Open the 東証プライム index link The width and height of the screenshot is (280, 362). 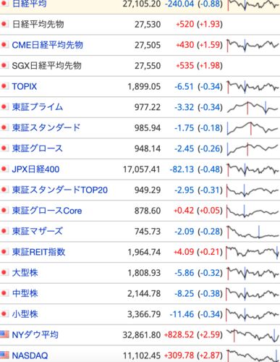click(x=38, y=107)
